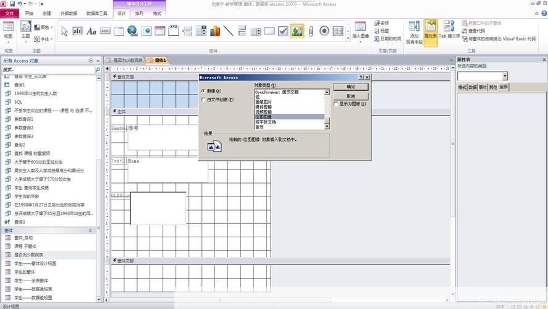Select the command Button control
This screenshot has width=548, height=309.
105,31
